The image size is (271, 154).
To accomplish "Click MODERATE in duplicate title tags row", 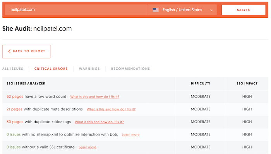I will tap(201, 122).
